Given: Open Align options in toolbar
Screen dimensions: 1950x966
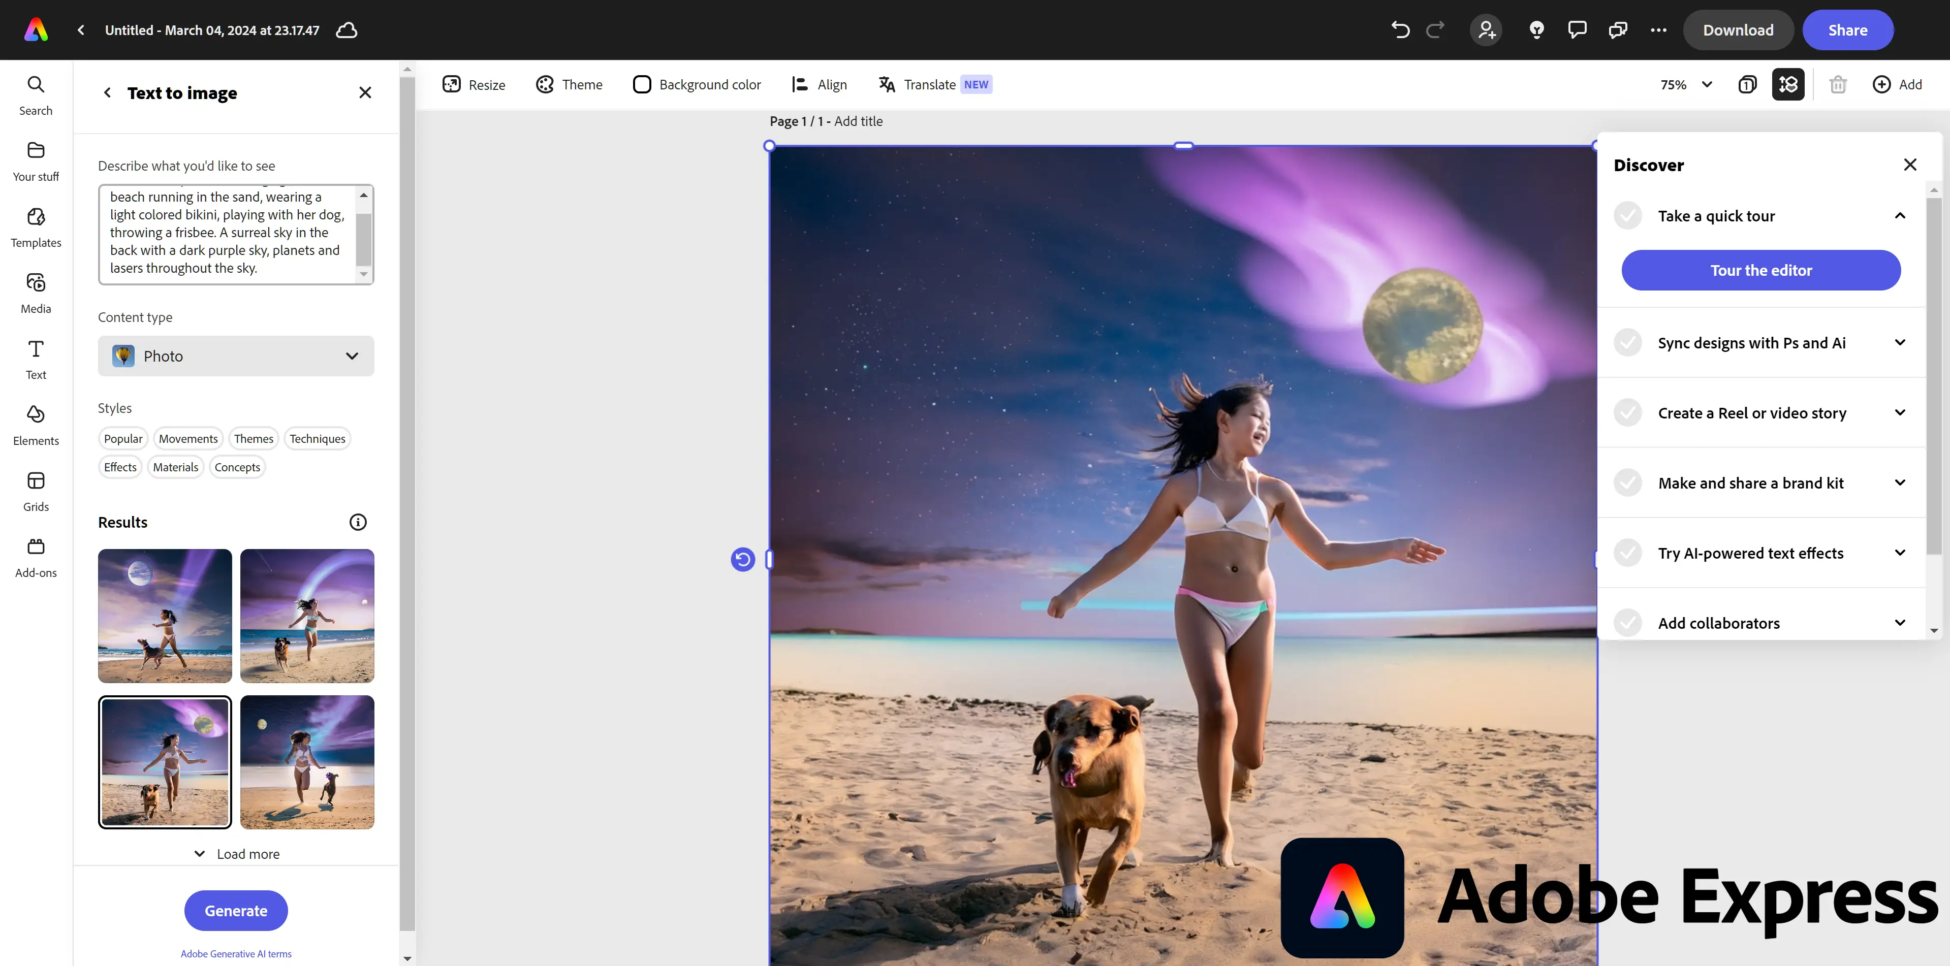Looking at the screenshot, I should (819, 84).
